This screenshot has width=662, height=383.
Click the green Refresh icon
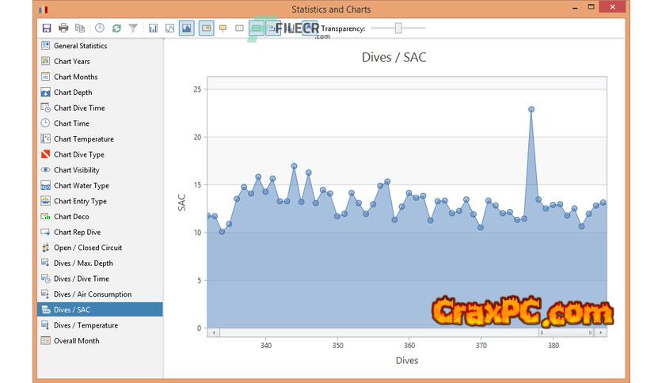pos(116,28)
